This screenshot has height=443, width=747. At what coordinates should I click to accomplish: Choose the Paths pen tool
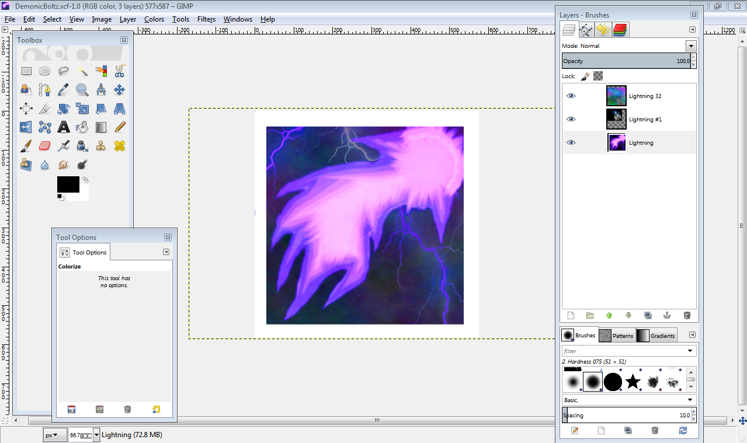click(x=45, y=90)
